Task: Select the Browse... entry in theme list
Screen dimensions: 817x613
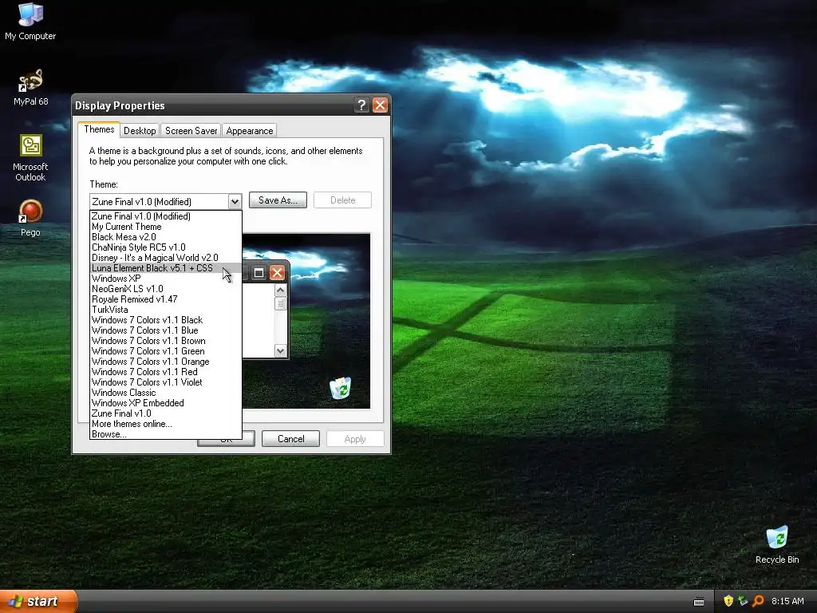Action: [x=166, y=433]
